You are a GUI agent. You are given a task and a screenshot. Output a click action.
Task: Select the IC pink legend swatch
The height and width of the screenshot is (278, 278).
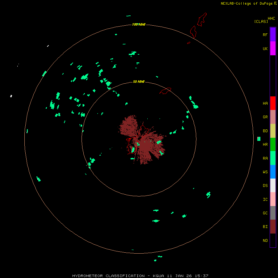[273, 199]
